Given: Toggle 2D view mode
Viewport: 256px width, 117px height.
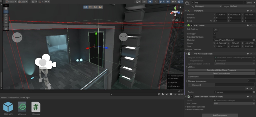Looking at the screenshot, I should coord(144,2).
